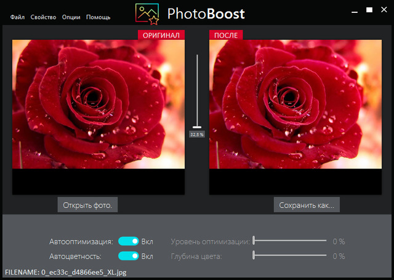Screen dimensions: 394x280
Task: Open the Помощь menu
Action: point(98,17)
